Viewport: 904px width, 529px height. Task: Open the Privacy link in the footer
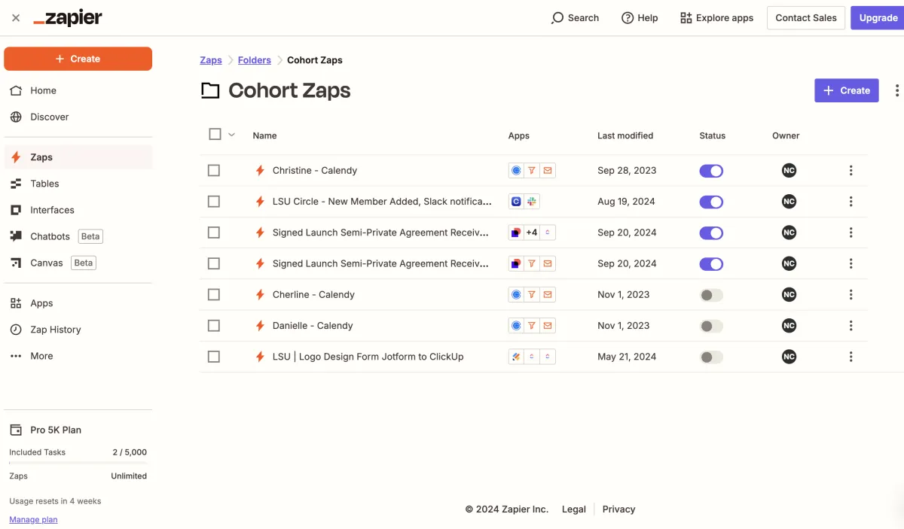tap(618, 509)
